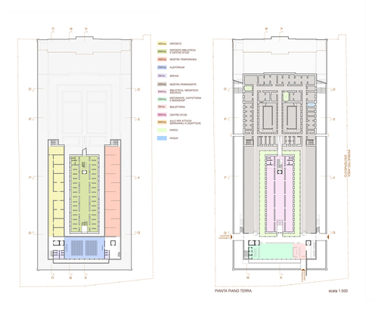
Task: Click the orange entrance arrow below the right plan
Action: pyautogui.click(x=303, y=271)
